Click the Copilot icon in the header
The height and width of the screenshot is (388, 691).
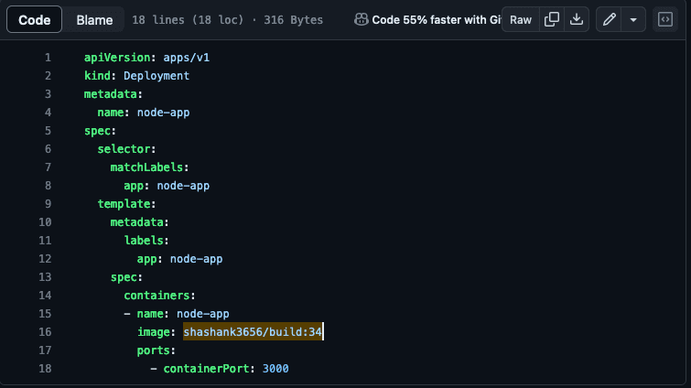(x=361, y=19)
